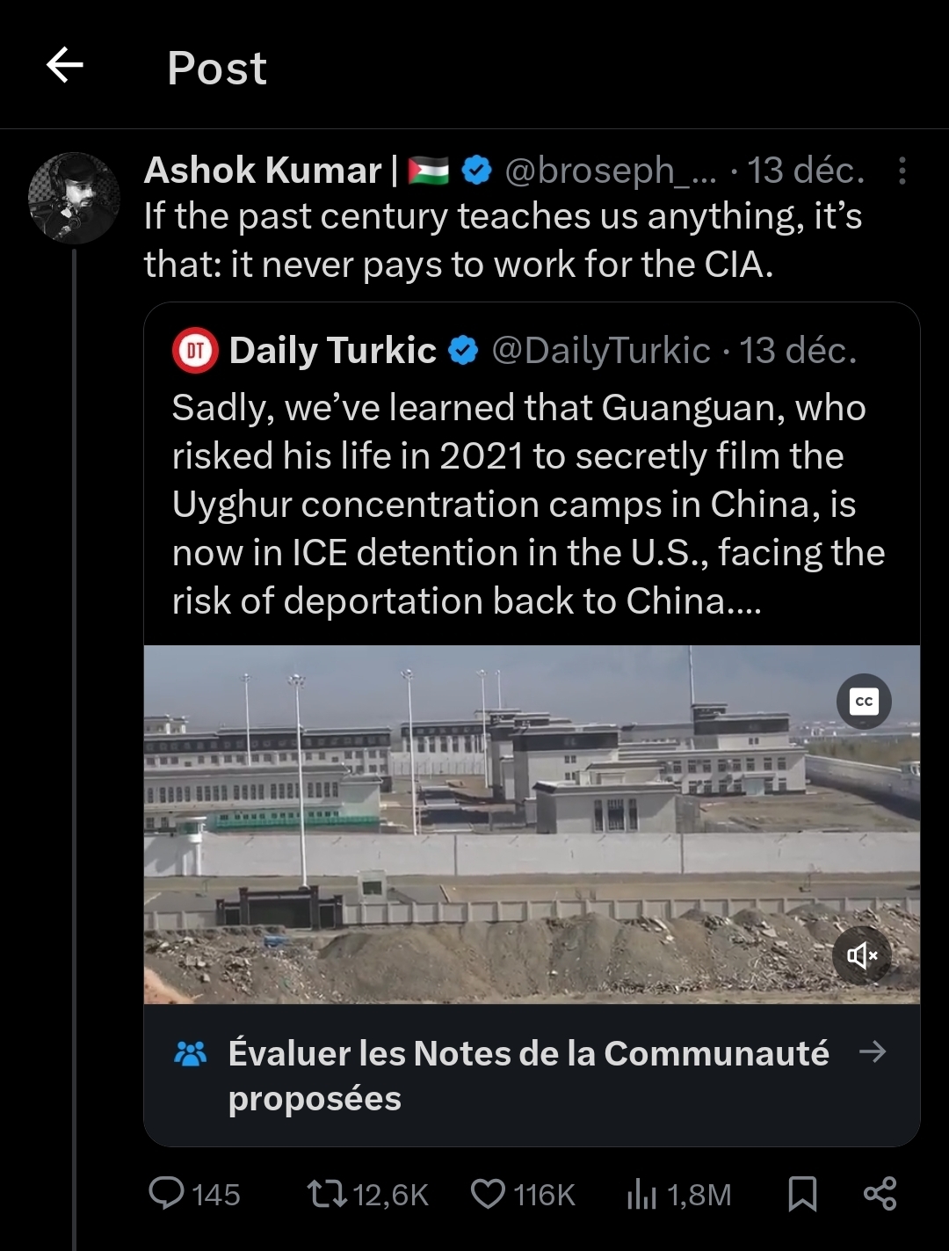The image size is (949, 1251).
Task: Bookmark this post
Action: [802, 1194]
